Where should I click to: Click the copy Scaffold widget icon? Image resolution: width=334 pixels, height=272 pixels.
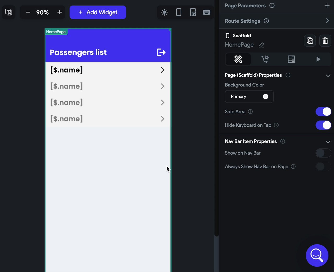click(x=310, y=41)
